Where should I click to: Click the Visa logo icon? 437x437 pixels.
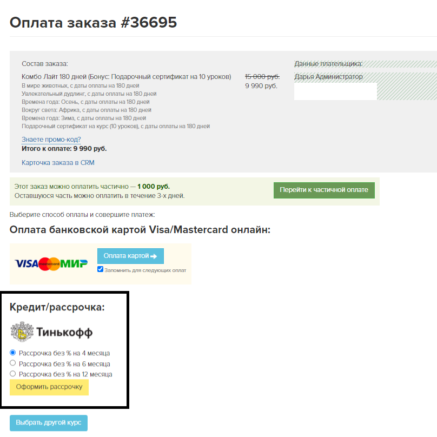(27, 263)
